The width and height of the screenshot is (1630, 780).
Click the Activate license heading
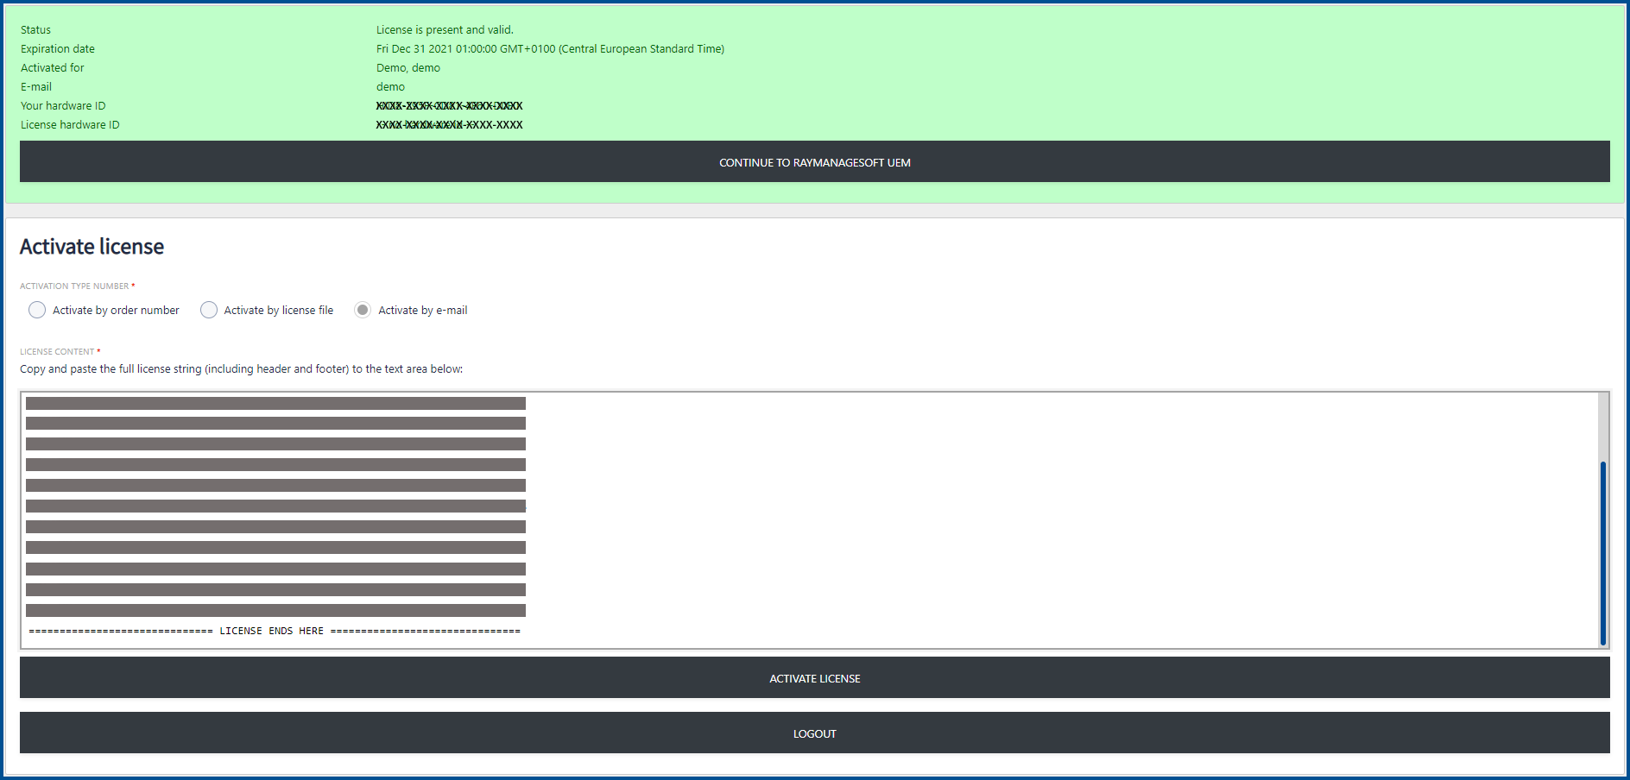pyautogui.click(x=92, y=247)
